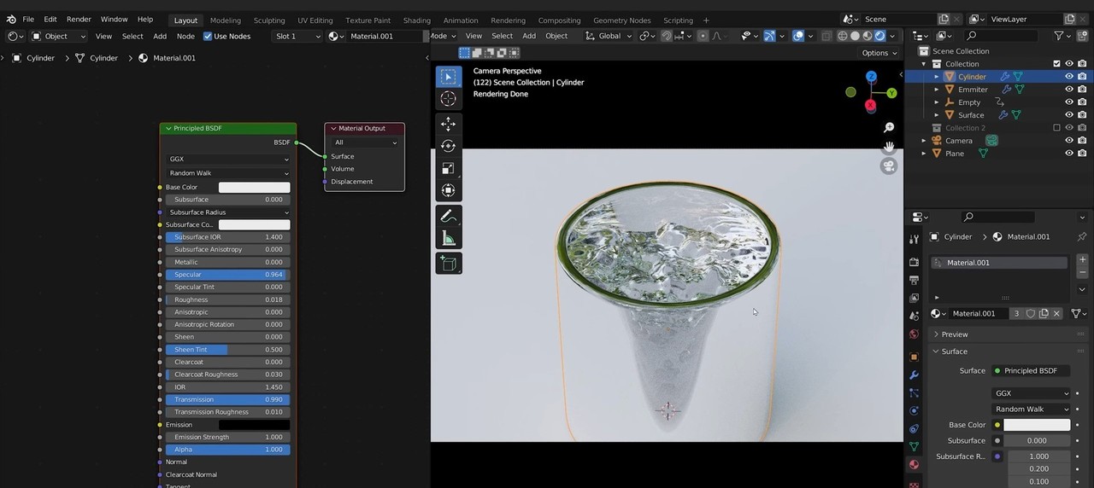Click the pin icon in properties header
The image size is (1094, 488).
1082,236
